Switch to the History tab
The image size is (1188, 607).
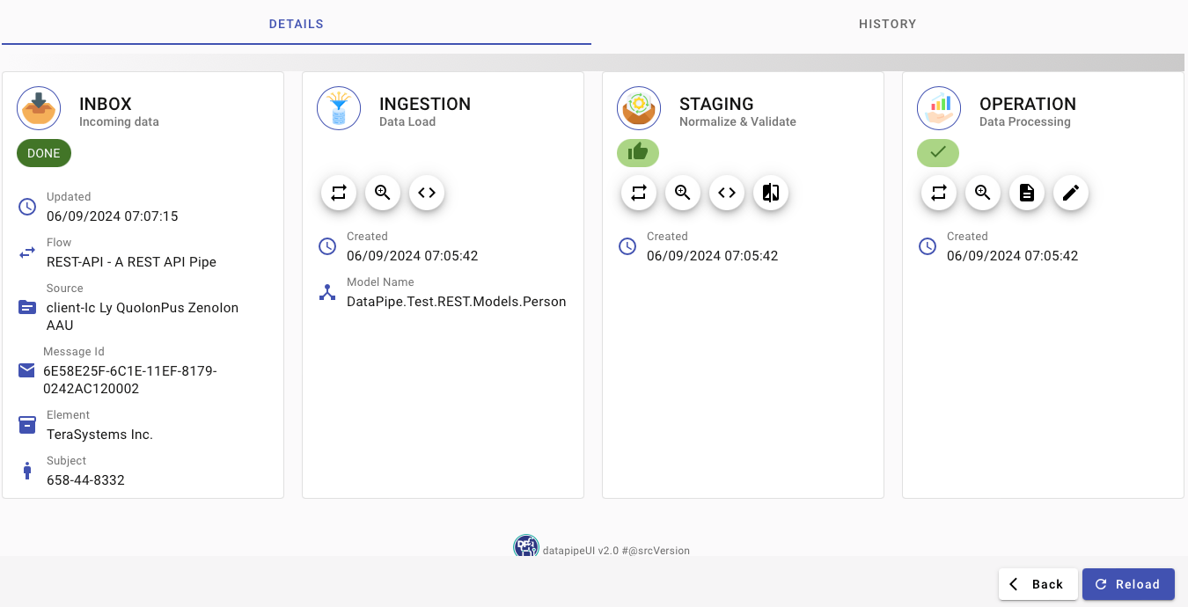pyautogui.click(x=887, y=24)
